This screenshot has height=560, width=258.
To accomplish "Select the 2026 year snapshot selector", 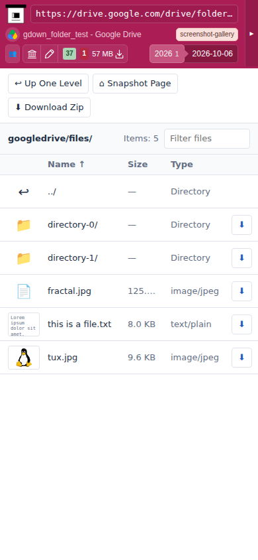I will [x=167, y=54].
